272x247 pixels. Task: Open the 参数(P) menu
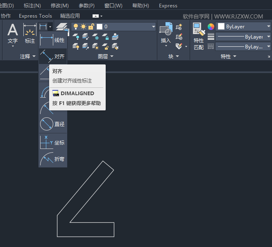pyautogui.click(x=86, y=6)
